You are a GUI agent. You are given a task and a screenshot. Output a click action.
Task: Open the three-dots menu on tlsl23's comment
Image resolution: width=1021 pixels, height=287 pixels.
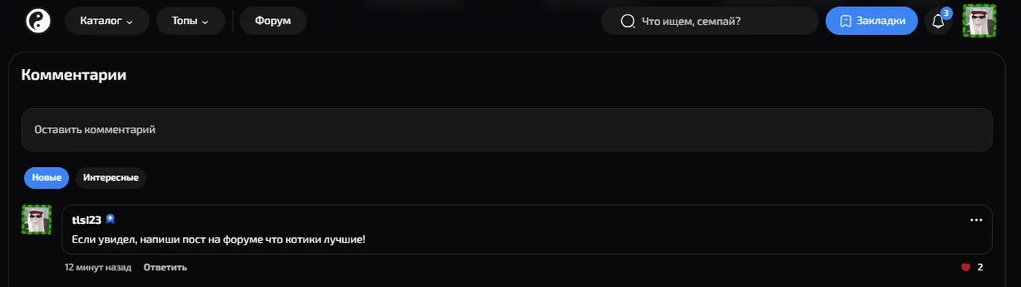coord(976,220)
